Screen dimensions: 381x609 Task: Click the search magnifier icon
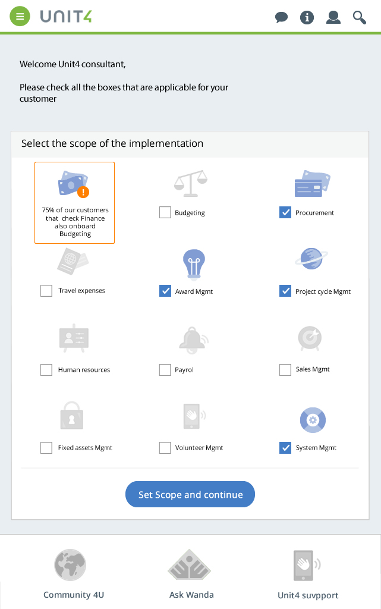pos(359,17)
